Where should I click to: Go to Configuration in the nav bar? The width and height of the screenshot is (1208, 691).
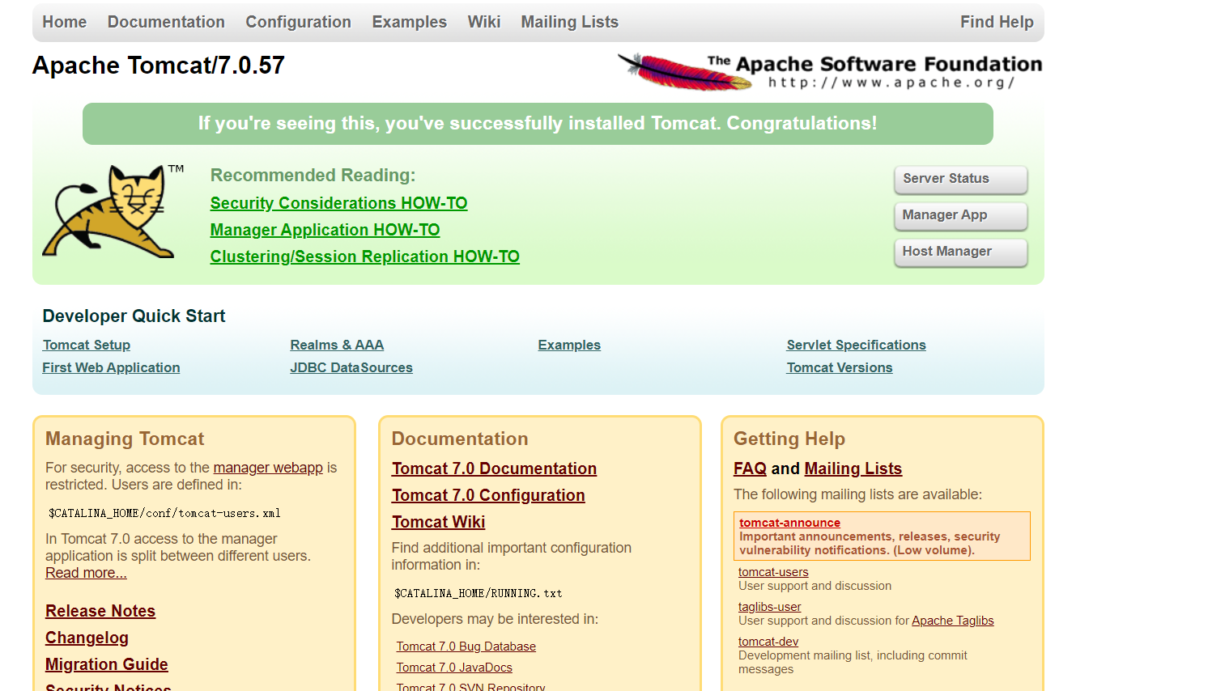click(299, 22)
